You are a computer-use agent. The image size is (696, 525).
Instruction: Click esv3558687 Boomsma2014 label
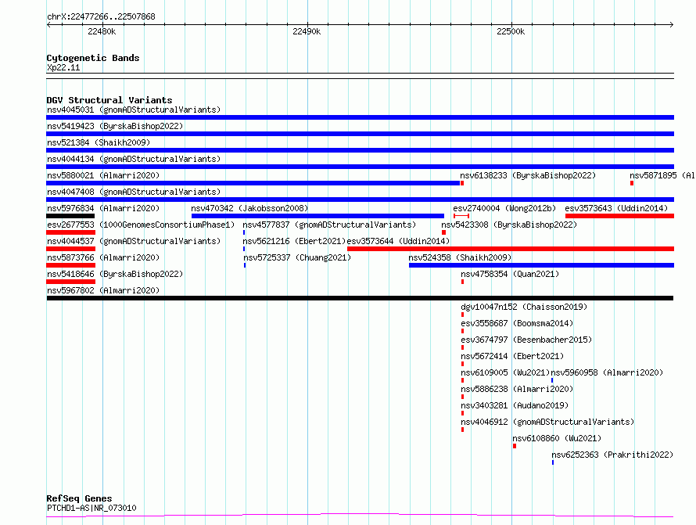517,323
